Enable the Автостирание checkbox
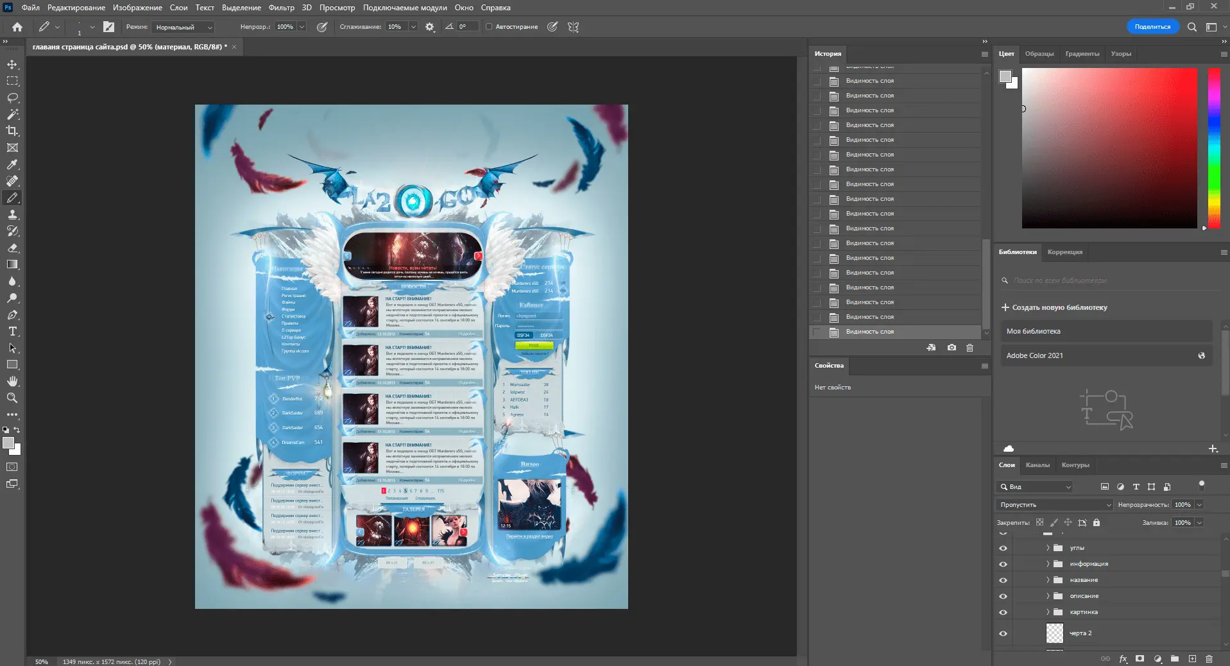This screenshot has width=1230, height=666. [x=489, y=27]
